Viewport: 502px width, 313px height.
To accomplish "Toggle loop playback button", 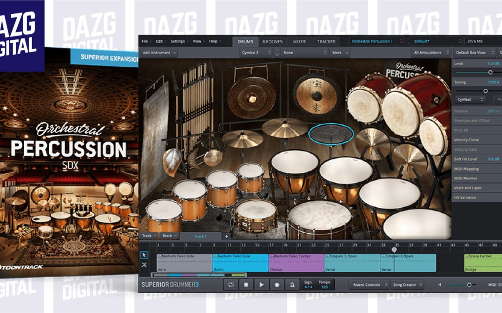I will (231, 285).
